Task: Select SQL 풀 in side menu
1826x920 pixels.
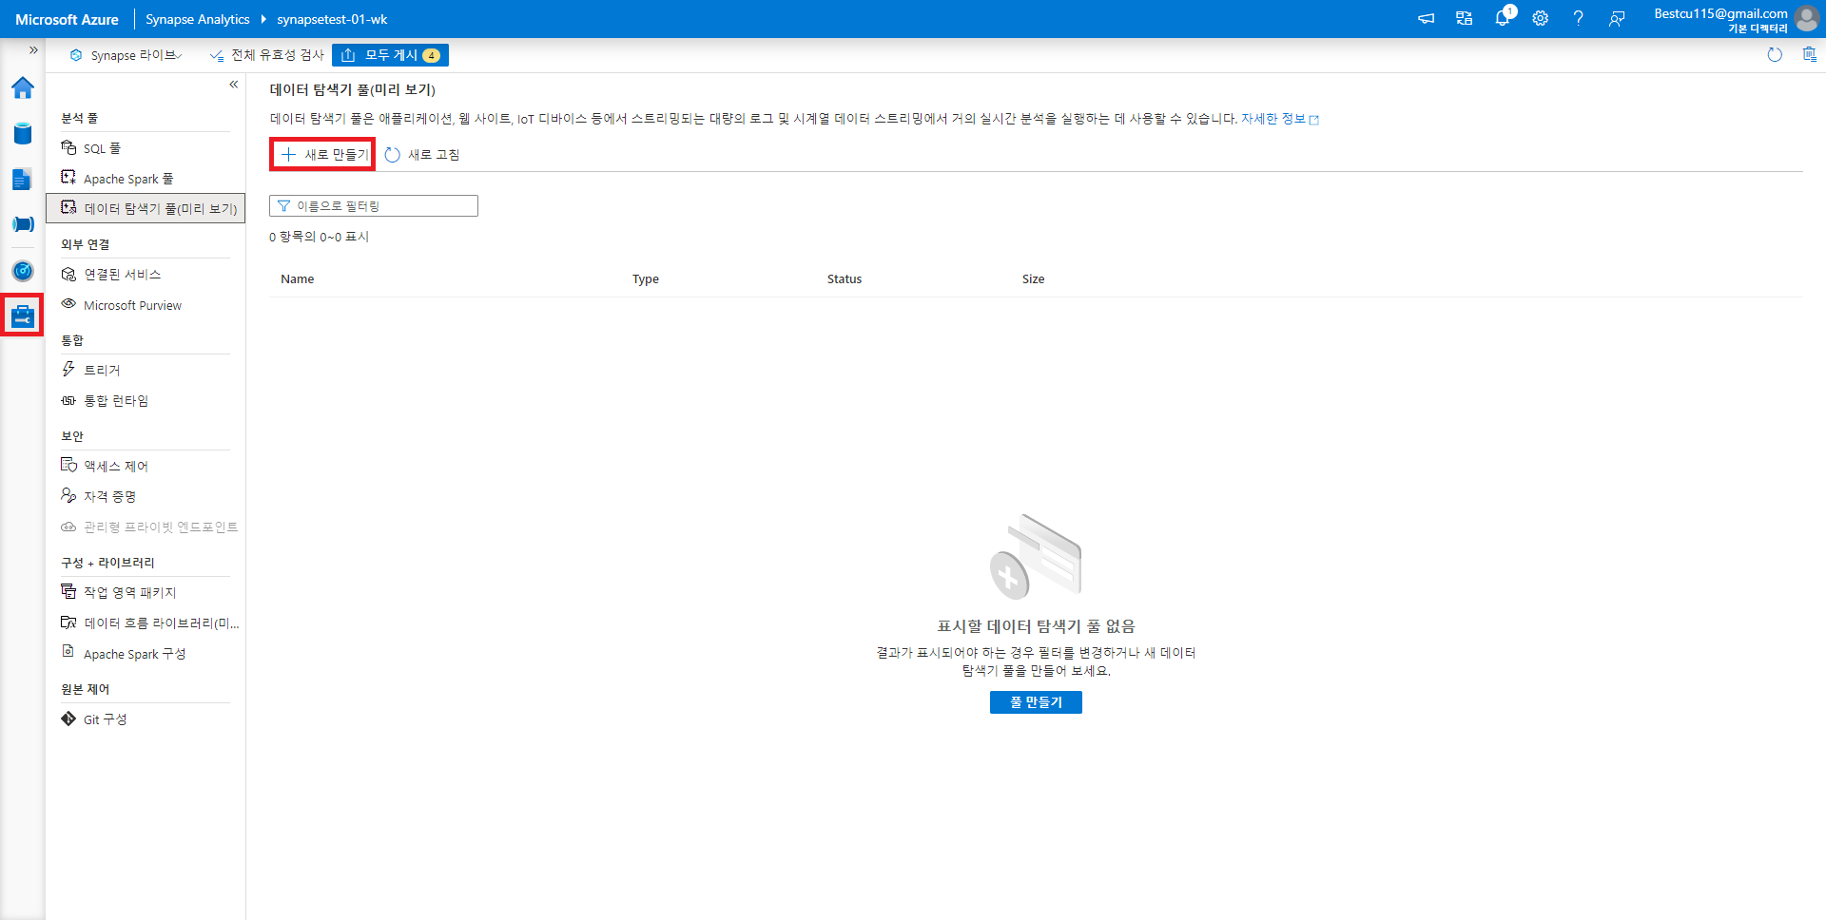Action: 146,148
